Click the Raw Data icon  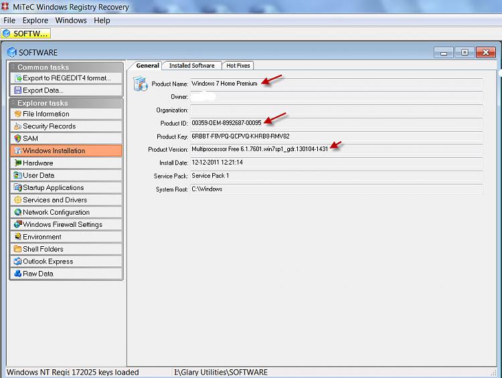point(18,274)
